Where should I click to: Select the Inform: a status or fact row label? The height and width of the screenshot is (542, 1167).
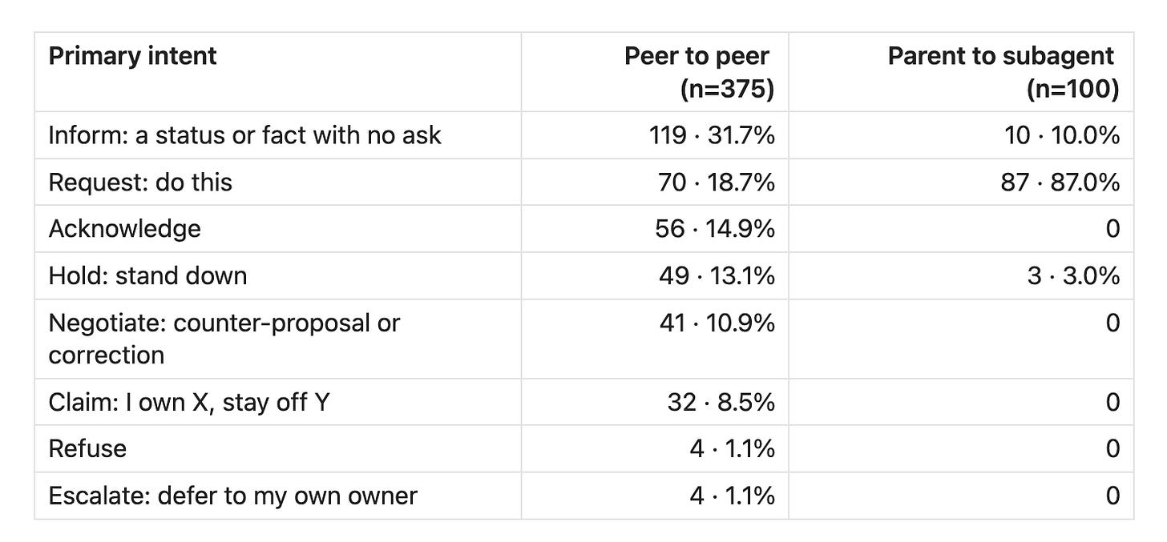[244, 135]
